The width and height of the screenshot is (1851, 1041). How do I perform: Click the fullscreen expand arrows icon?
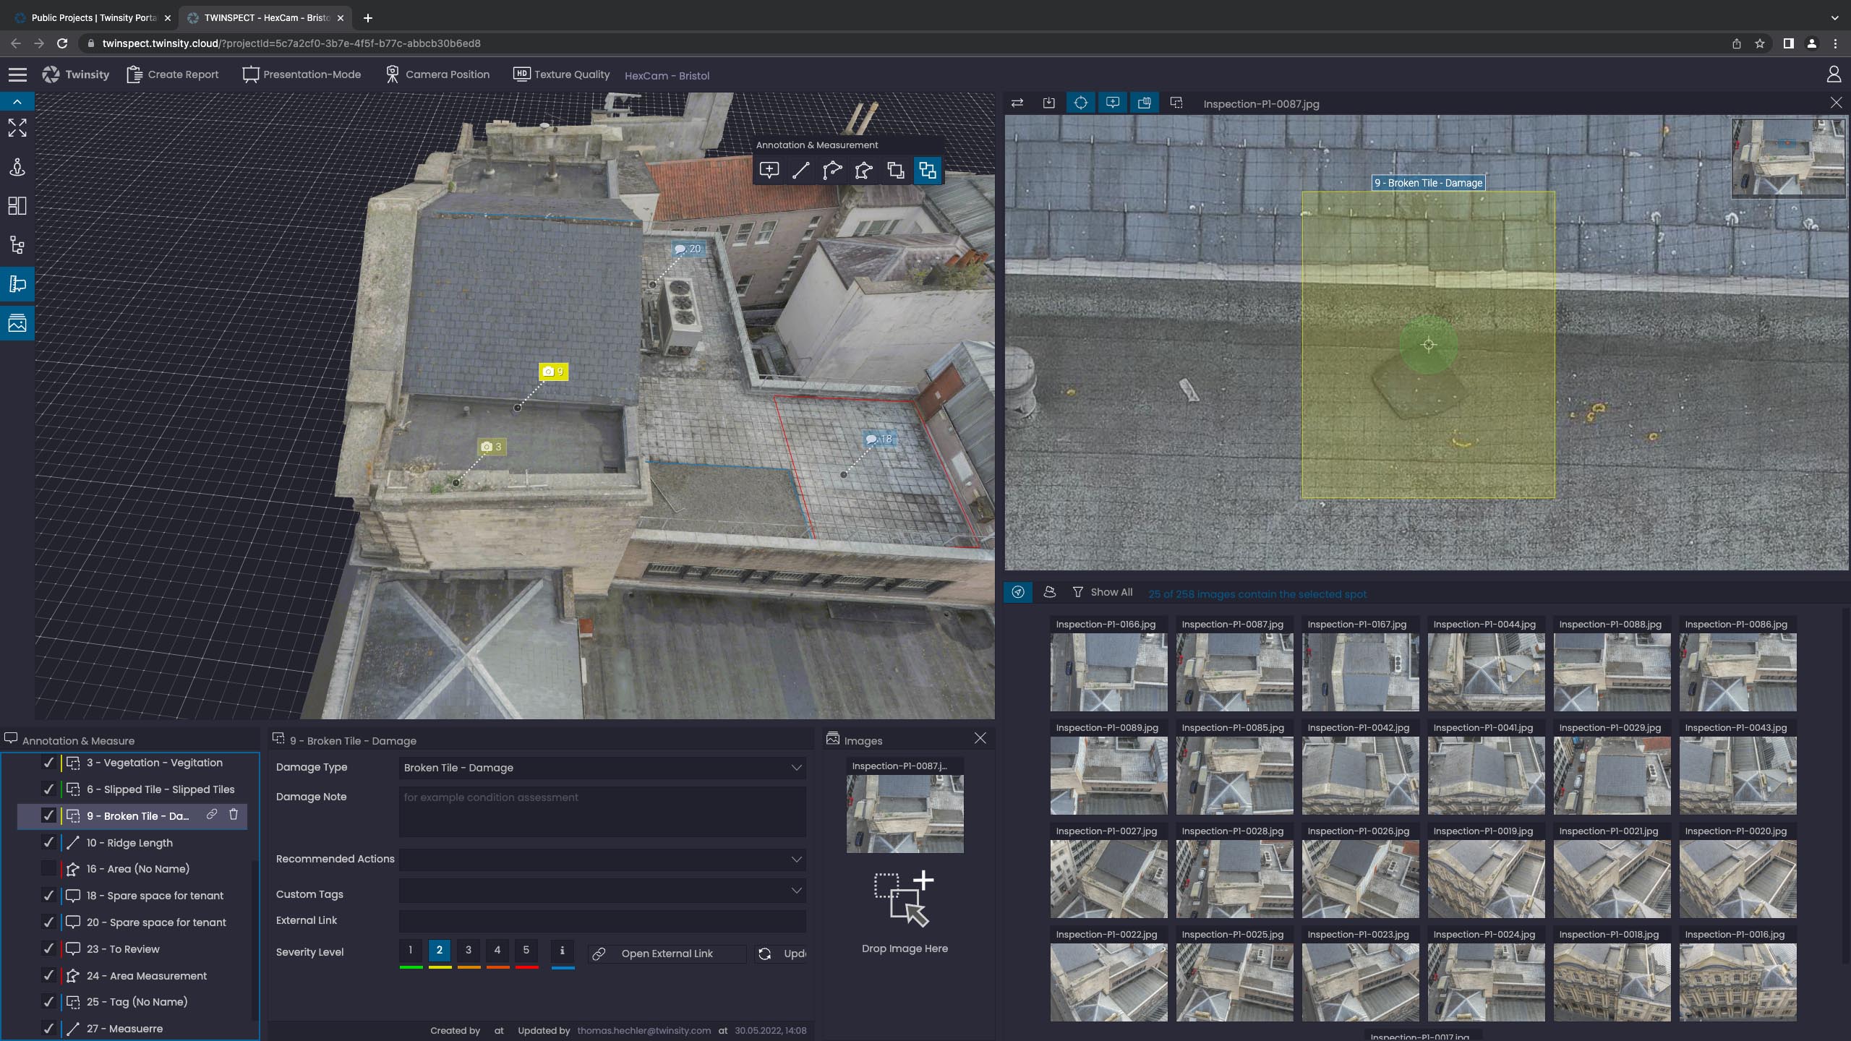17,129
